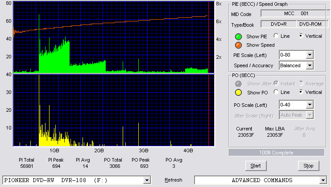The height and width of the screenshot is (187, 331).
Task: Click the 2GB axis label
Action: [x=99, y=150]
